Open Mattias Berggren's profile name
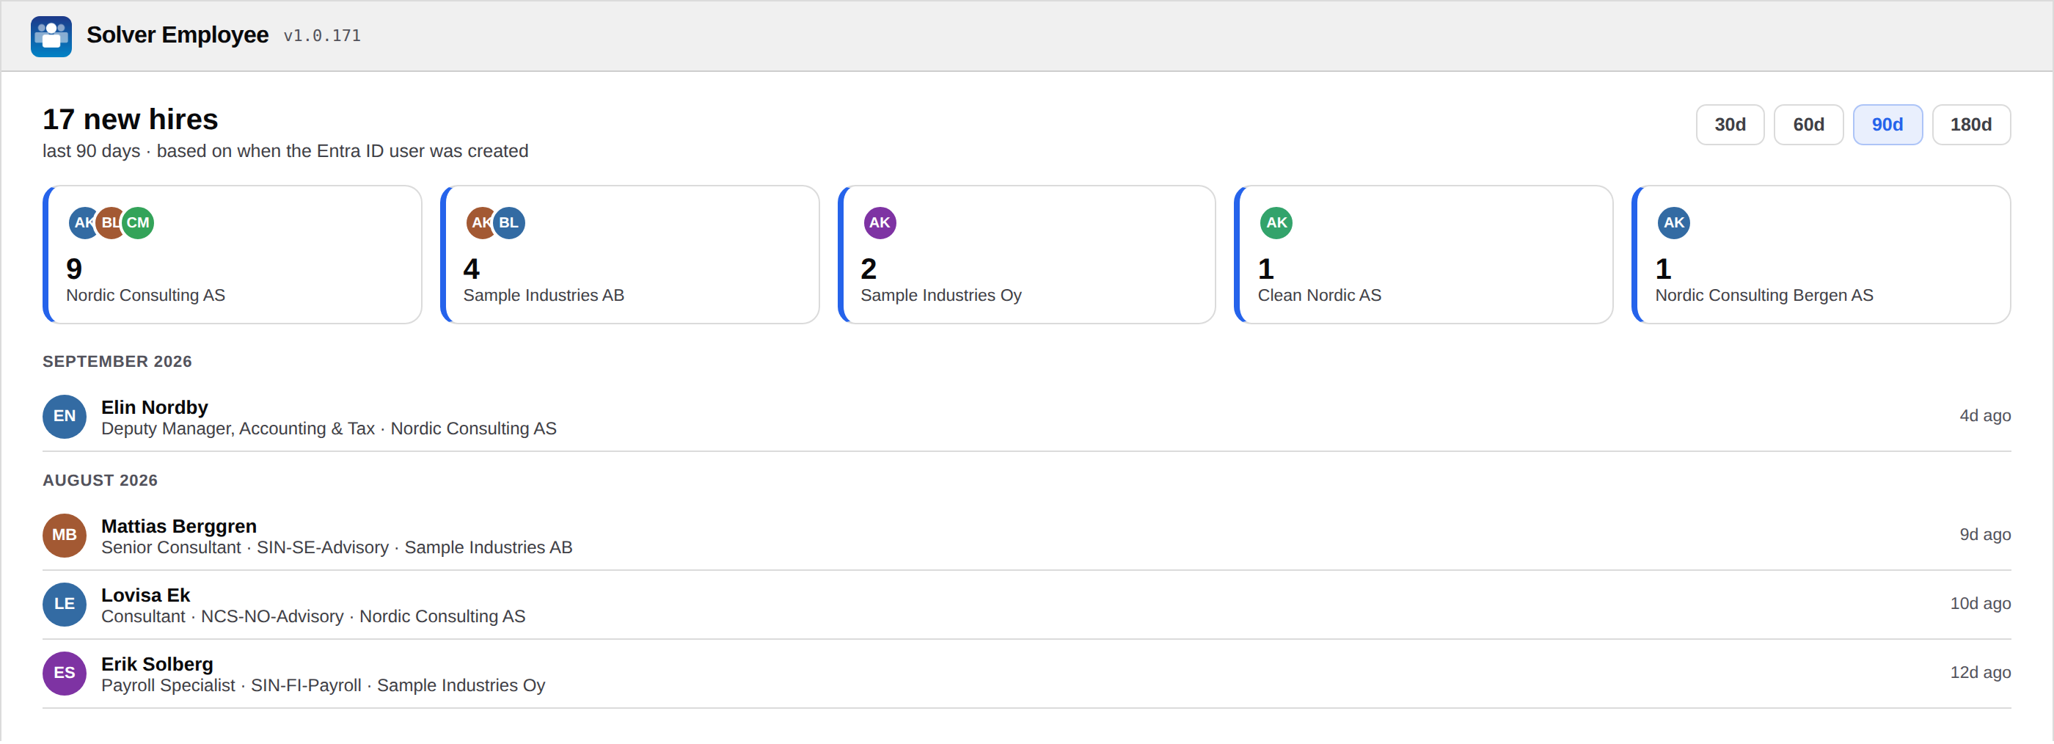This screenshot has height=744, width=2054. tap(178, 526)
